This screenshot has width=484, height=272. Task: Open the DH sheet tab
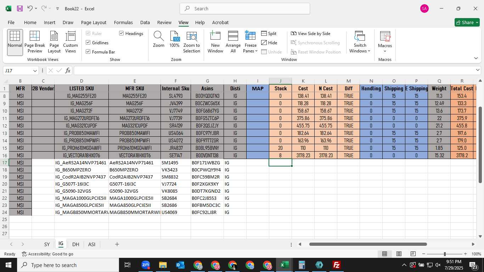[75, 244]
